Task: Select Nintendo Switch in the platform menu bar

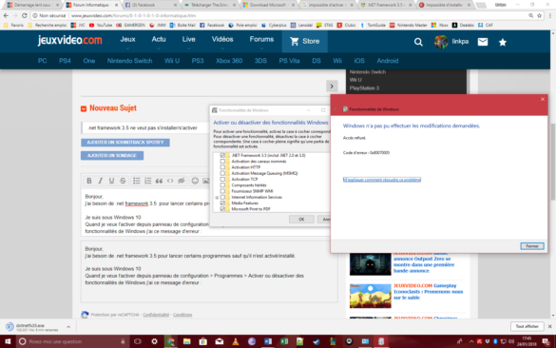Action: coord(130,61)
